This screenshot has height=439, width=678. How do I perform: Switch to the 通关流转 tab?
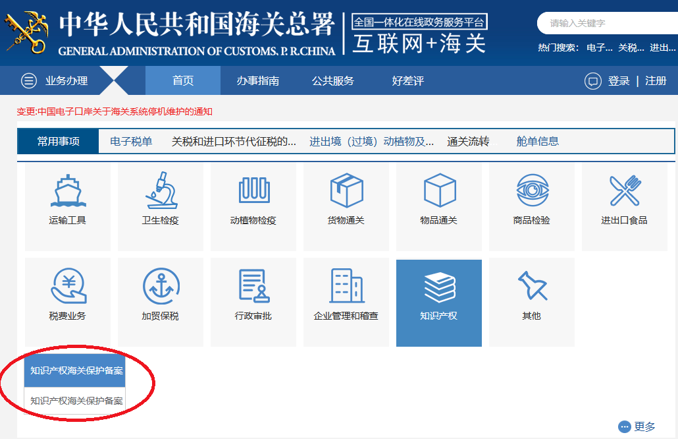pyautogui.click(x=468, y=142)
